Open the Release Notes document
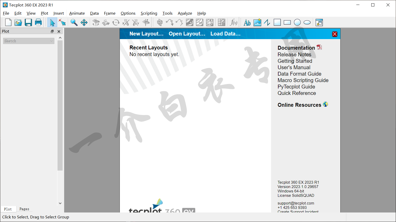Screen dimensions: 396x222 coord(294,55)
